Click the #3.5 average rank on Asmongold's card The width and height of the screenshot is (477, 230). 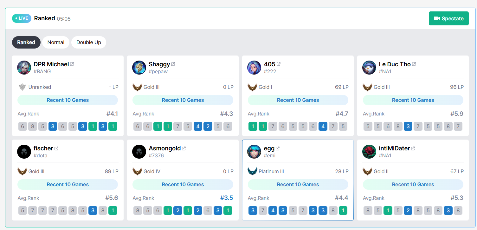point(227,198)
